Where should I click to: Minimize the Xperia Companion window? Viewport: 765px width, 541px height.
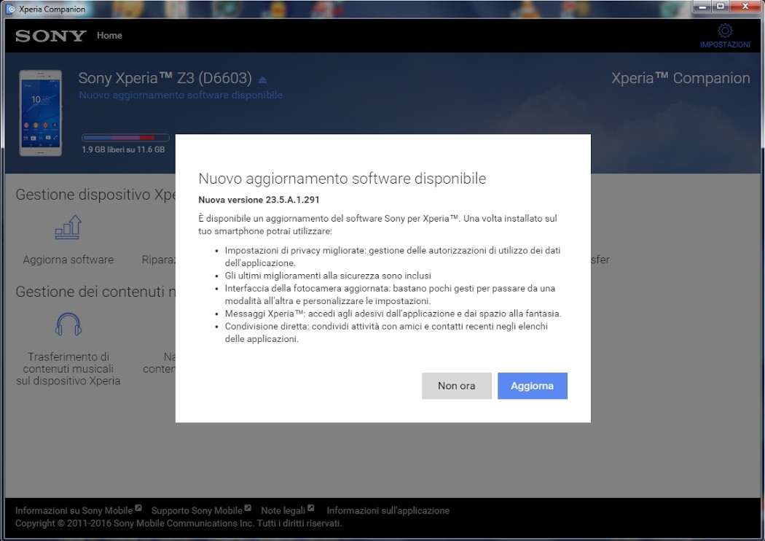click(702, 7)
